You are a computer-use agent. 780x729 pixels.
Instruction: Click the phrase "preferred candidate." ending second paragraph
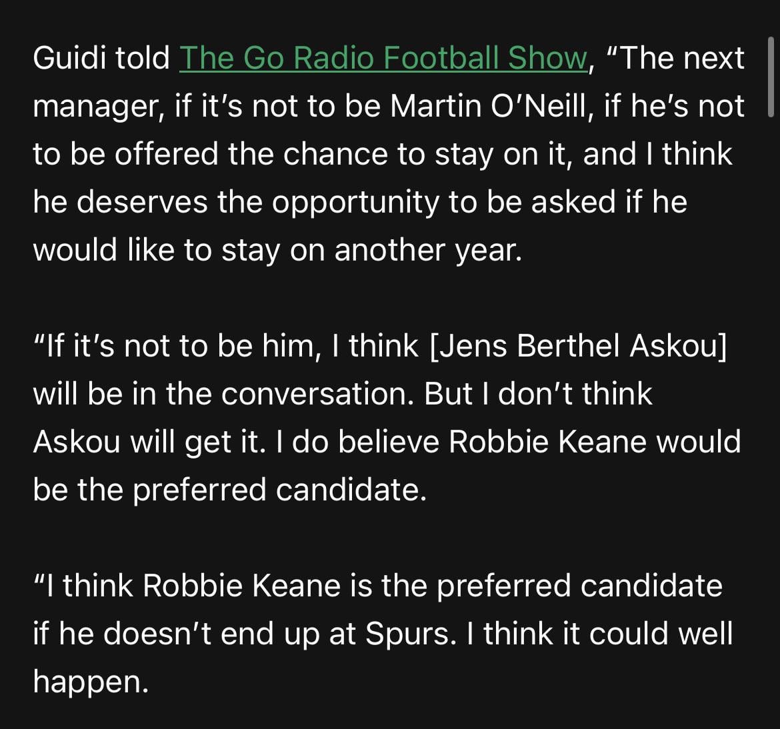pos(279,490)
